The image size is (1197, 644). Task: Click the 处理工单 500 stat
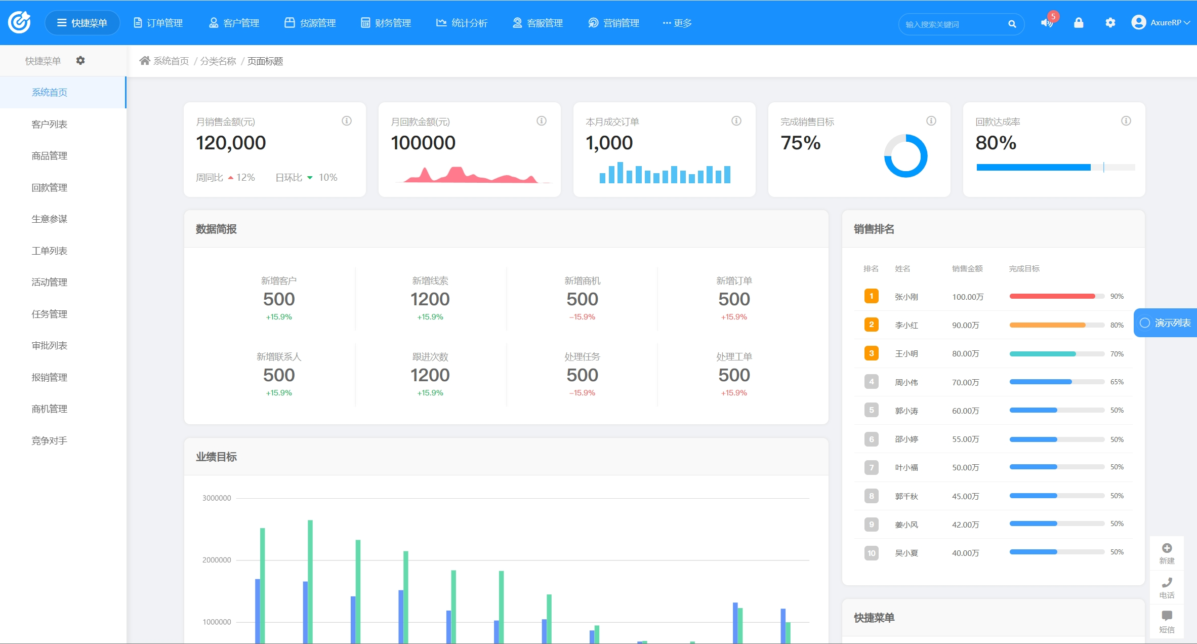pos(734,375)
